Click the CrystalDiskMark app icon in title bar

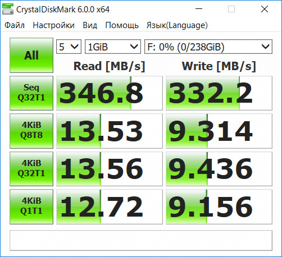[x=8, y=9]
